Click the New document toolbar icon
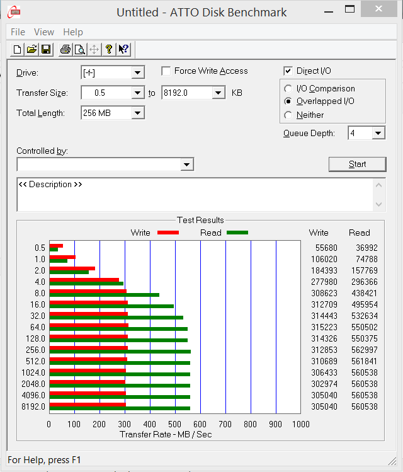The width and height of the screenshot is (403, 472). pos(17,49)
